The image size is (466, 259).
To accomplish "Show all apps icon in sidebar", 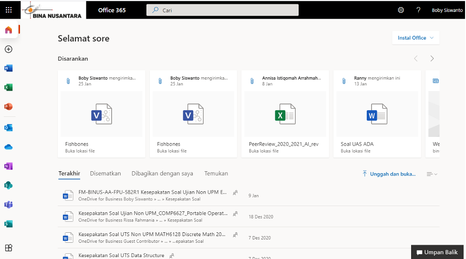I will (x=9, y=248).
